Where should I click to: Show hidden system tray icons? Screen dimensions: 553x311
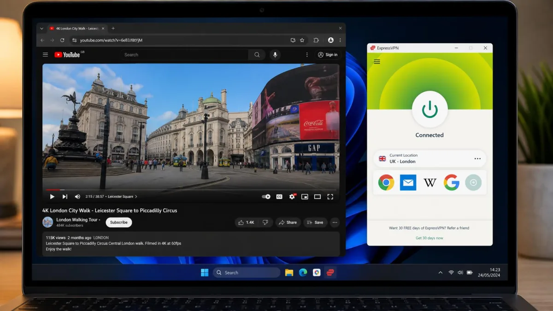(x=440, y=273)
